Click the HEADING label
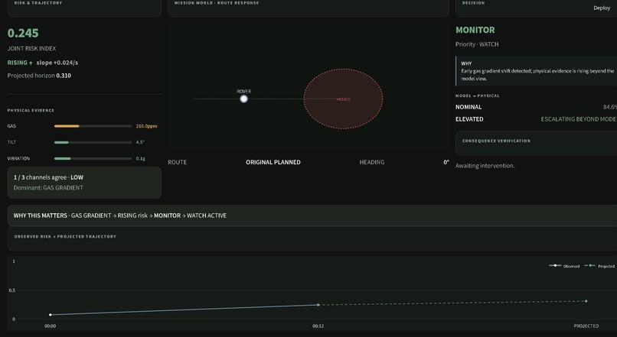 click(x=372, y=162)
